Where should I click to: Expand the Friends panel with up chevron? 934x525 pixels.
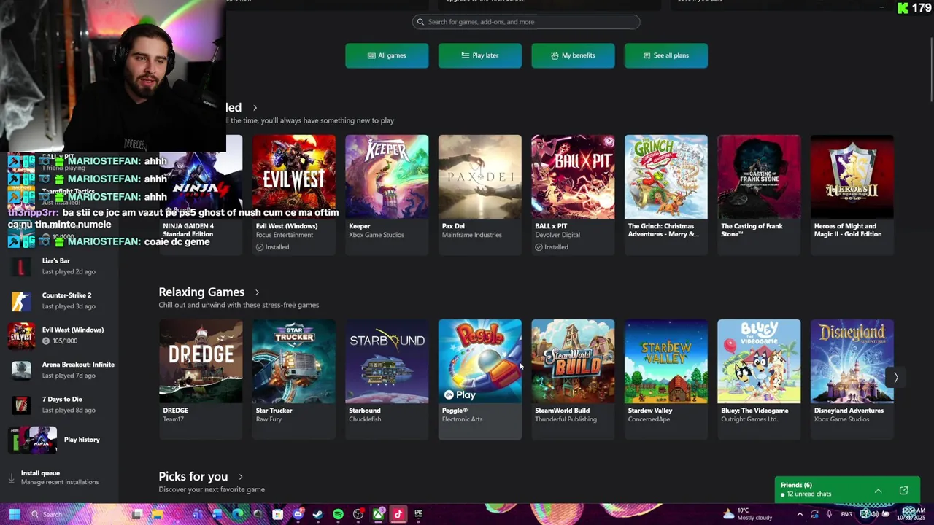(x=878, y=491)
